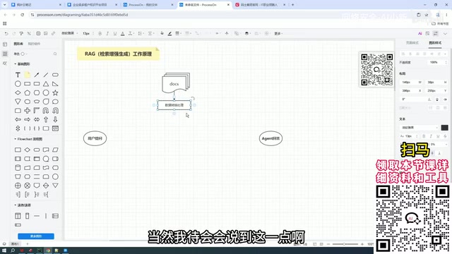Select the docs document shape on canvas

pos(176,83)
